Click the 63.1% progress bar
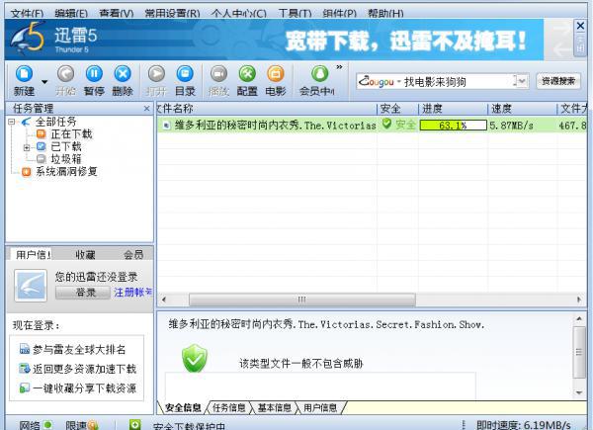The image size is (593, 430). pos(453,126)
